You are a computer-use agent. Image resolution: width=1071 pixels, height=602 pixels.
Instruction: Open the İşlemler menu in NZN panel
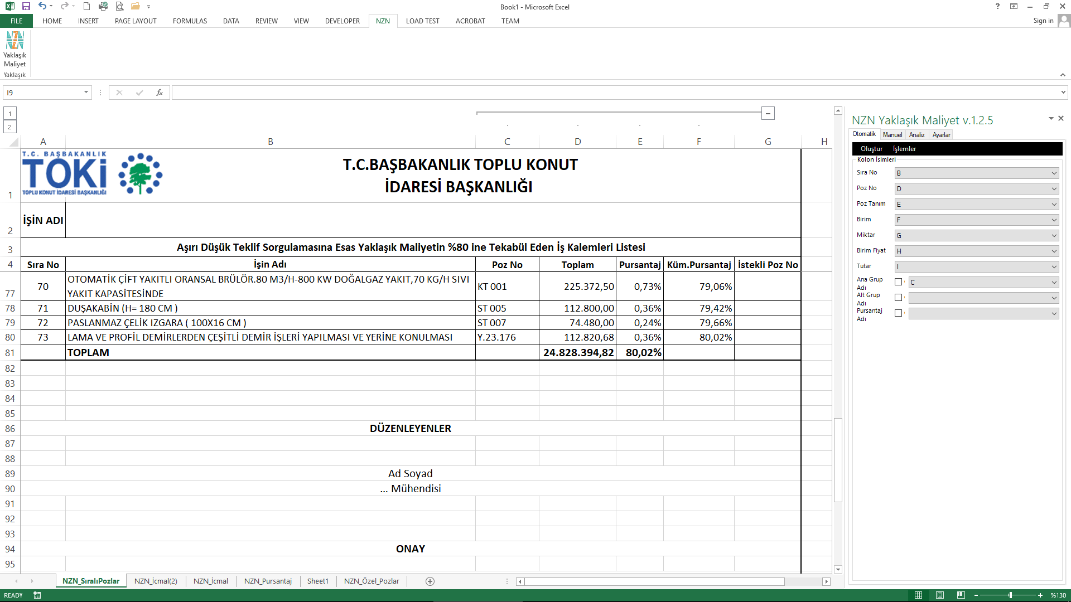[904, 149]
